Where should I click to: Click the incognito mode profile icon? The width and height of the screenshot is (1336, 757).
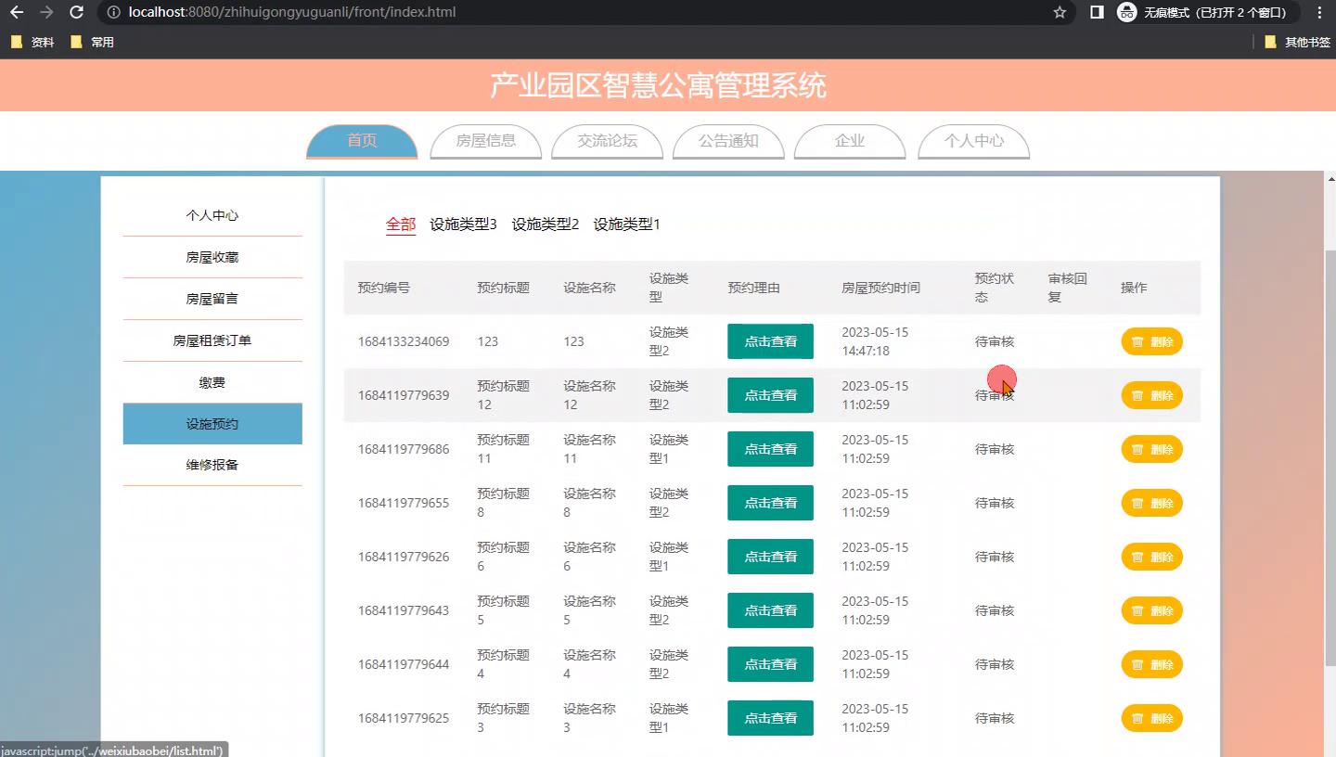(1126, 13)
